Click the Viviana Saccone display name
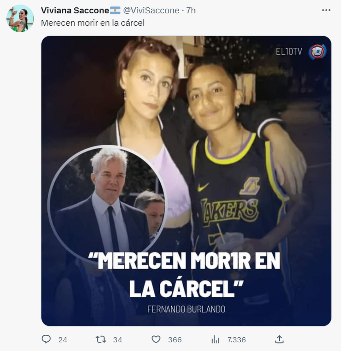The width and height of the screenshot is (341, 351). [75, 11]
